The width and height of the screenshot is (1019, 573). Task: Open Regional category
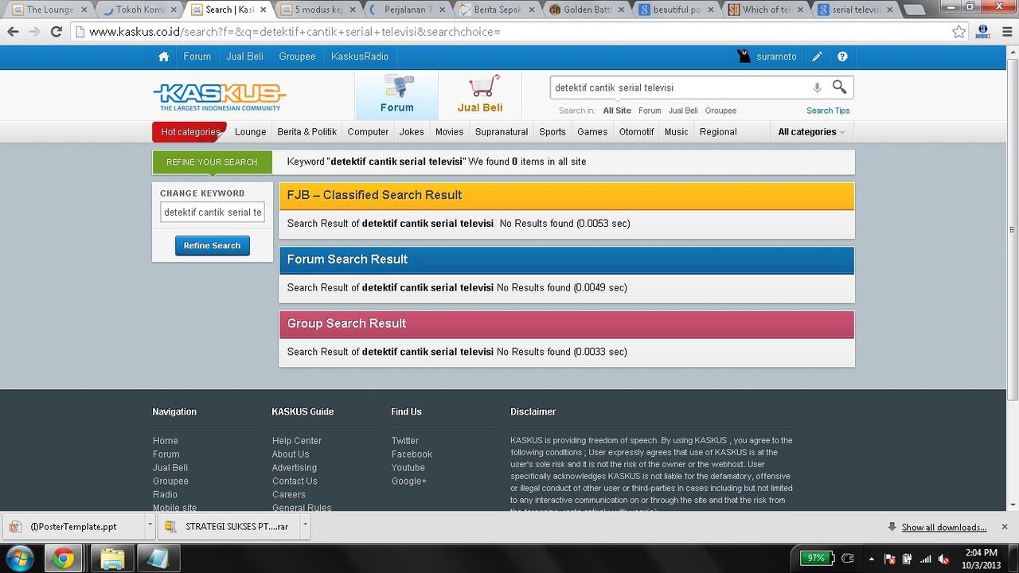coord(718,132)
